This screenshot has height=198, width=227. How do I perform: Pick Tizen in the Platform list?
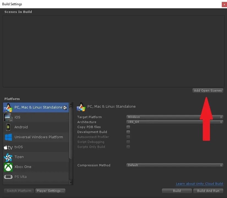(36, 157)
